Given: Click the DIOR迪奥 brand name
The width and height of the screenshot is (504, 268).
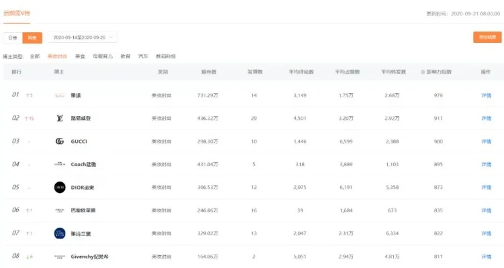Looking at the screenshot, I should [x=83, y=188].
